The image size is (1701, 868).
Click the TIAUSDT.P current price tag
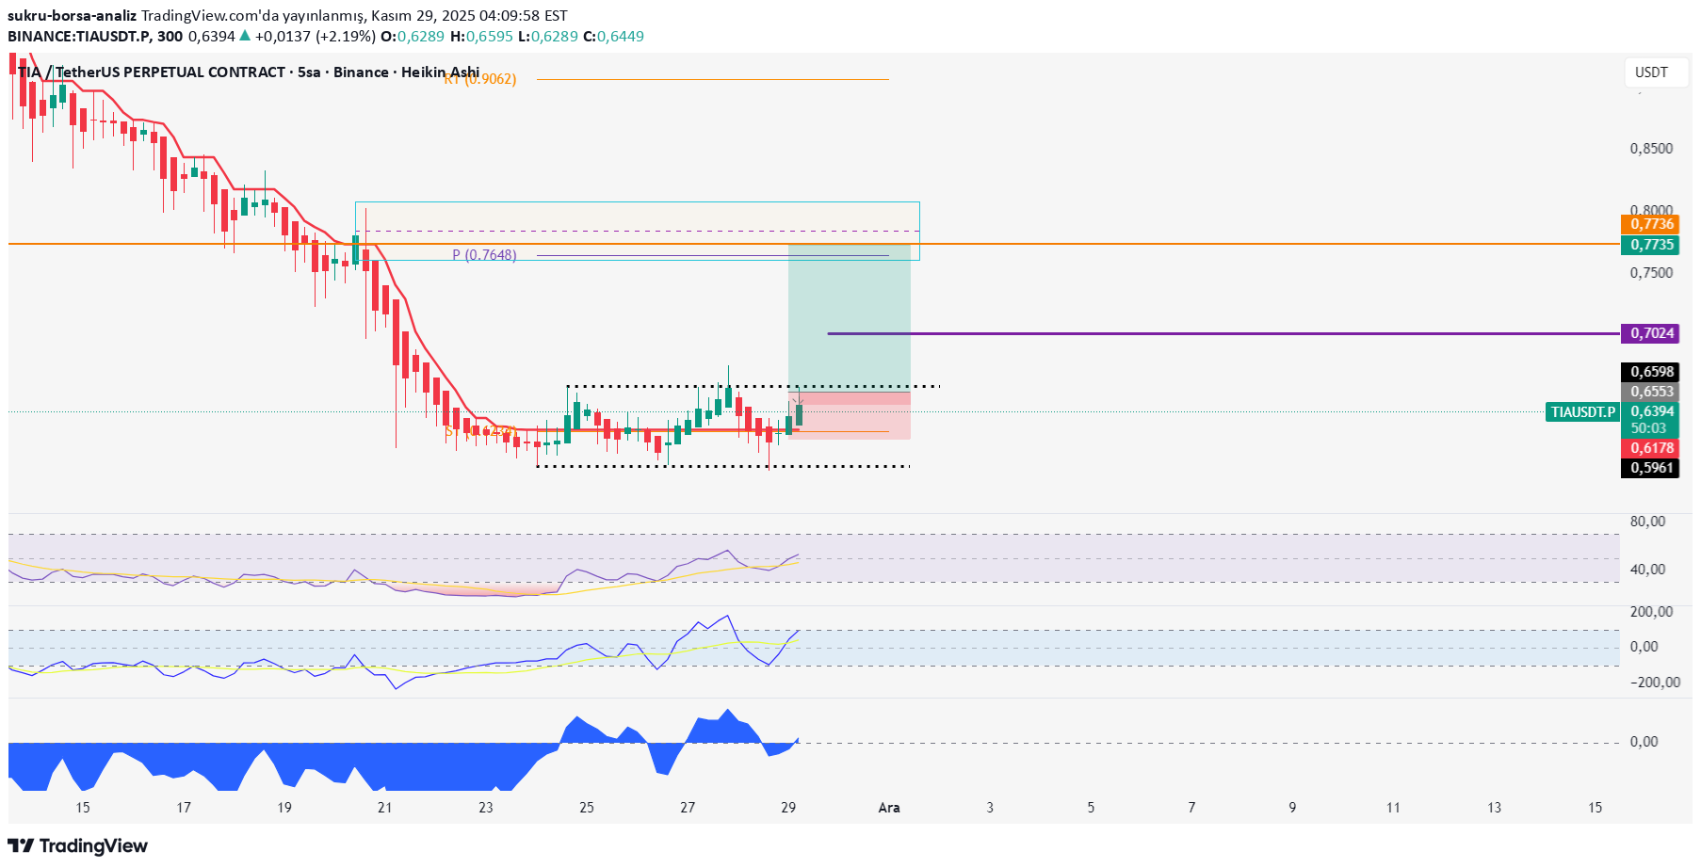[x=1582, y=411]
